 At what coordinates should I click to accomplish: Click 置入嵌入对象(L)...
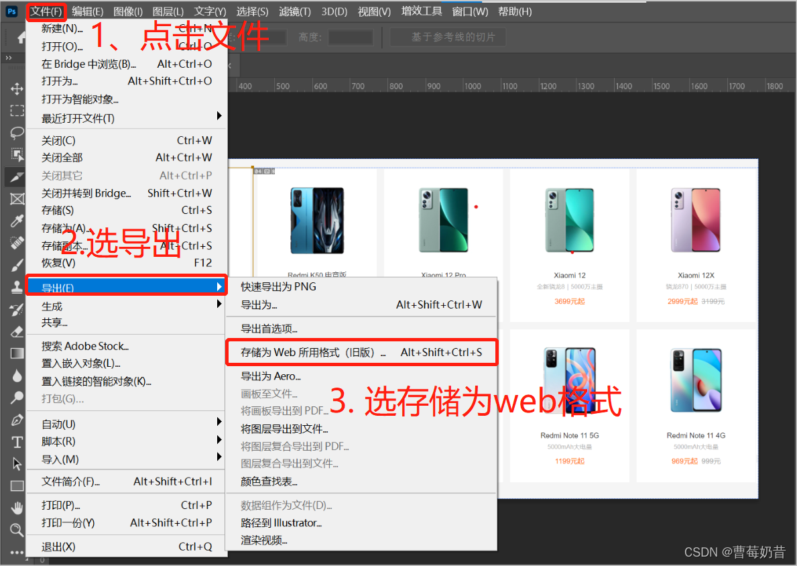click(126, 363)
